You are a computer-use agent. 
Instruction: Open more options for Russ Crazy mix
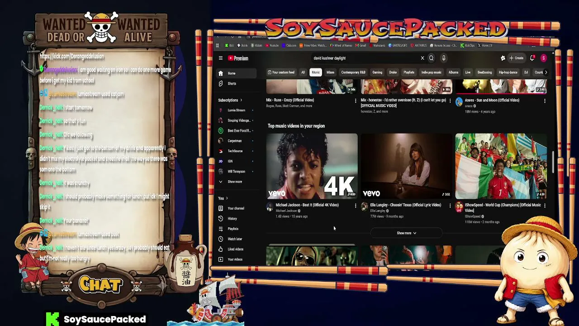[x=356, y=101]
